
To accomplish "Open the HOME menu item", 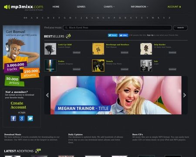I will pos(56,7).
